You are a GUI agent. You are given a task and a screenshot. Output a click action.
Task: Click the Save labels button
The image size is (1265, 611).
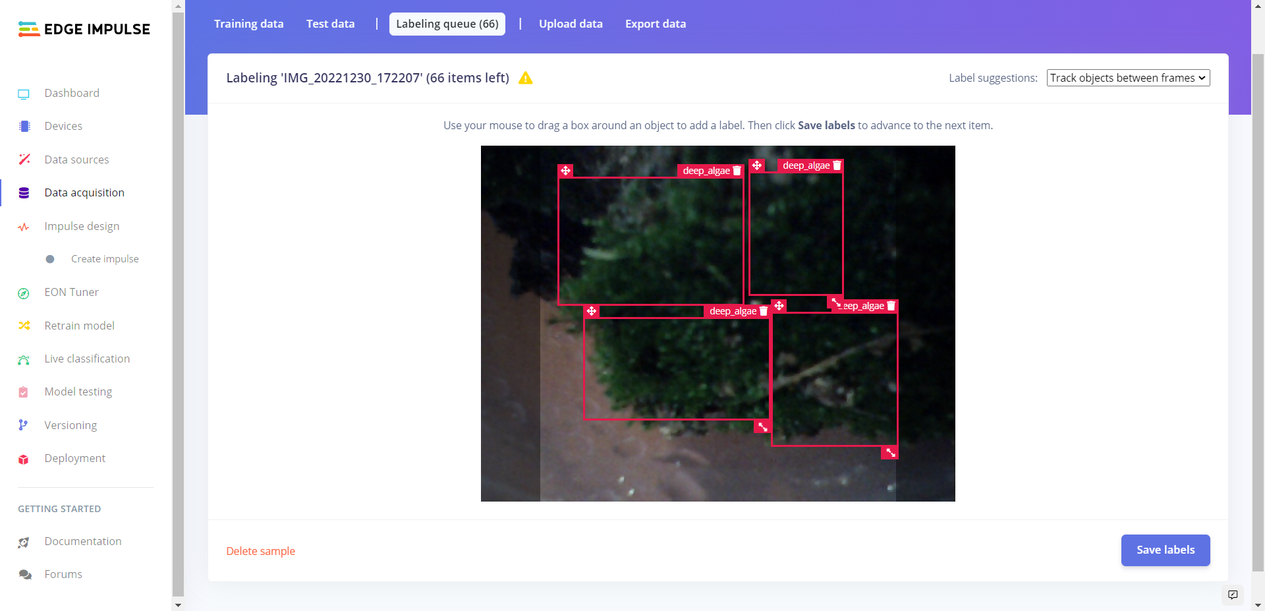tap(1166, 550)
